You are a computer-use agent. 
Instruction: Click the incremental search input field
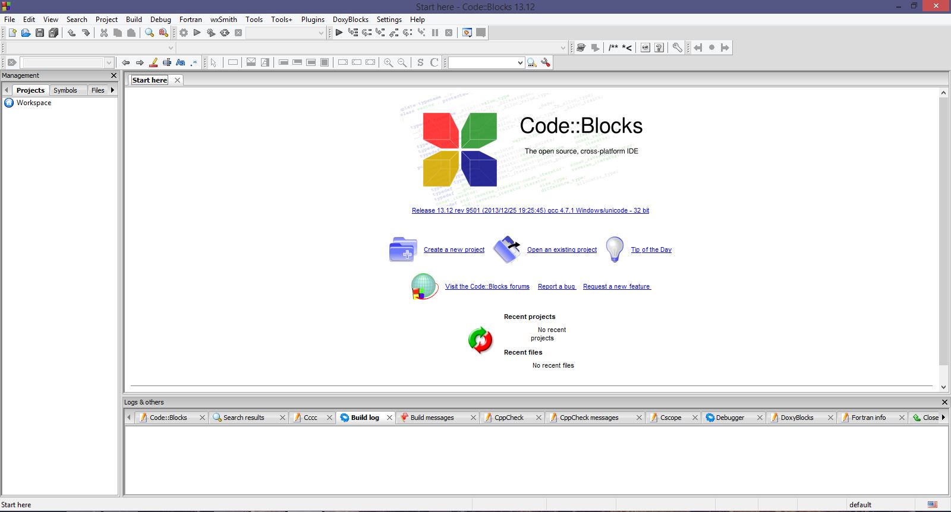coord(62,62)
